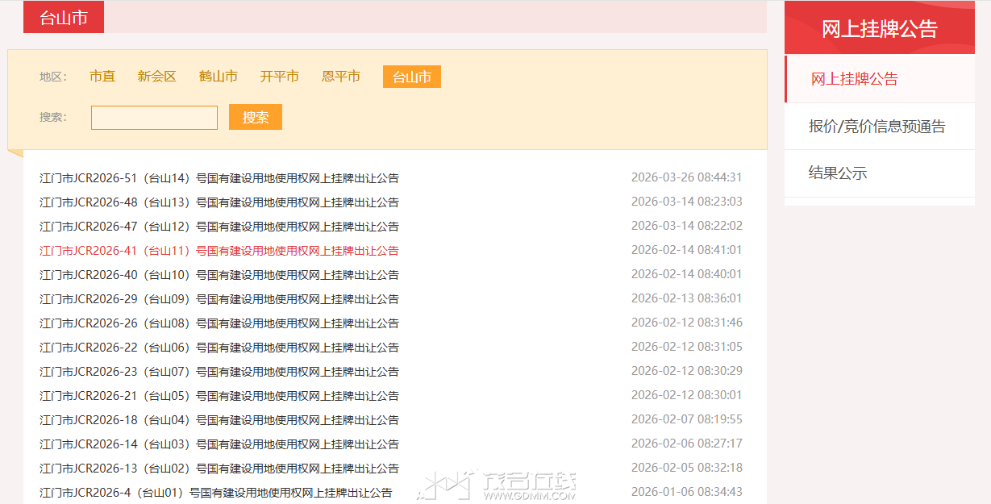View announcement JCR2026-18 (台山04)

click(x=219, y=420)
